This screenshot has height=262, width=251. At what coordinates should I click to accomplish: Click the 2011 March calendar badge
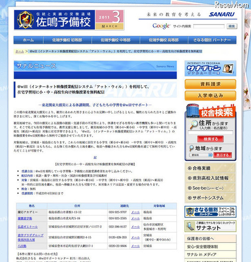109,20
